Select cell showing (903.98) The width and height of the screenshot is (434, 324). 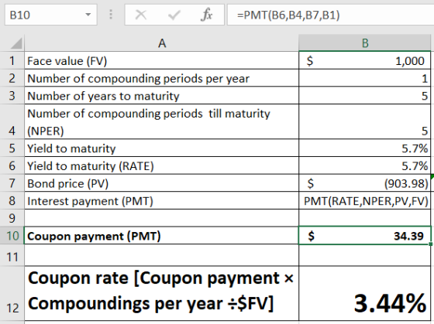(x=365, y=183)
